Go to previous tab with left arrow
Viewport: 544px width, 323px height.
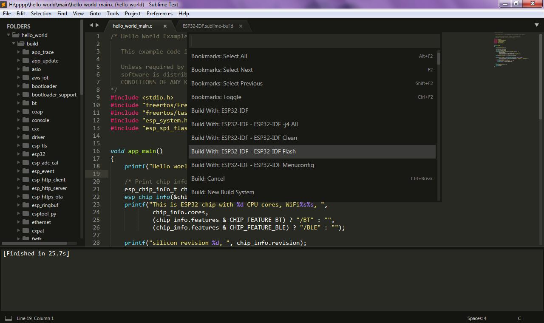point(91,25)
